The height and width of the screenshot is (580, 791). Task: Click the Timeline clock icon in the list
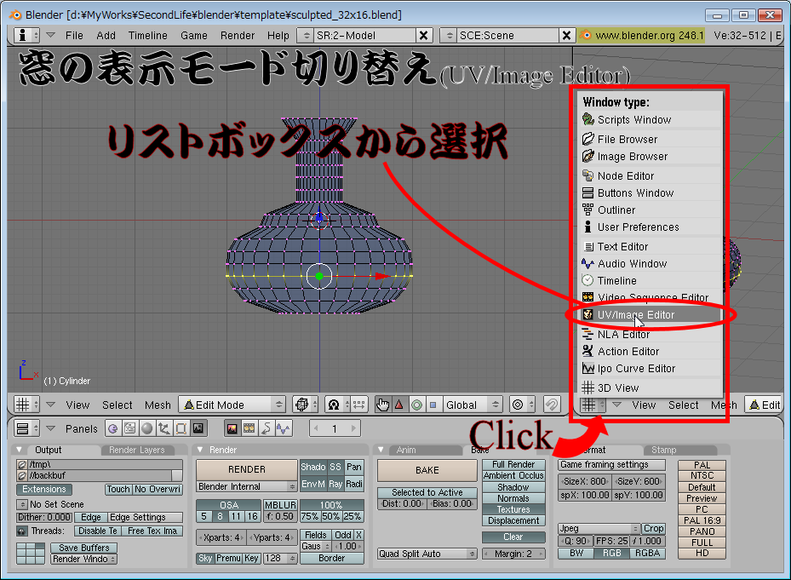[x=588, y=280]
